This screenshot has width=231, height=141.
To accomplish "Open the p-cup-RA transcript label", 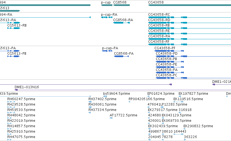I will pyautogui.click(x=109, y=15).
